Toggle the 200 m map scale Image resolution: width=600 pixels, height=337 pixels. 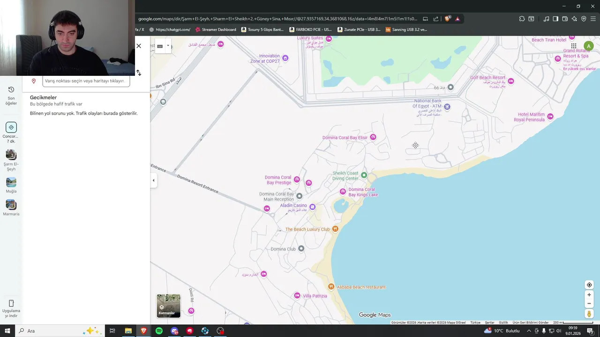[573, 322]
